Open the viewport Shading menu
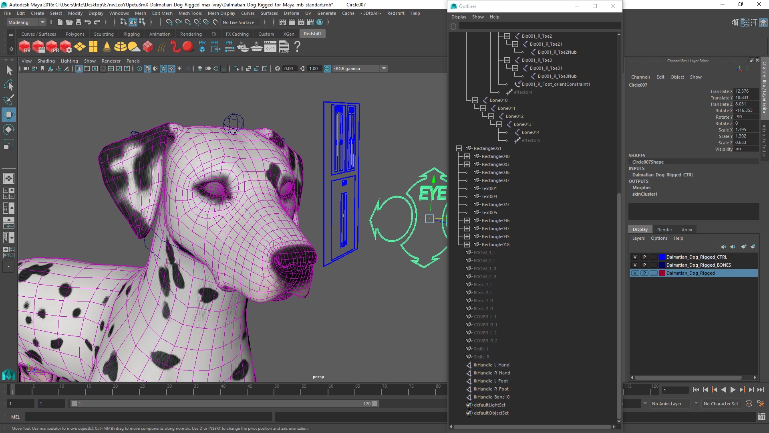The height and width of the screenshot is (433, 769). (x=46, y=61)
